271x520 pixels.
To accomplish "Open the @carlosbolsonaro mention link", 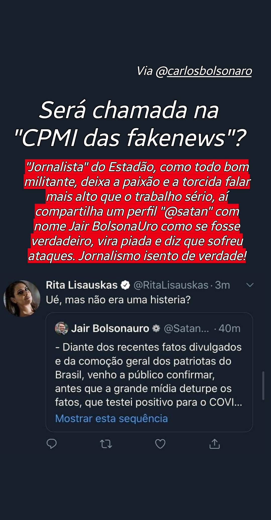I will (204, 71).
